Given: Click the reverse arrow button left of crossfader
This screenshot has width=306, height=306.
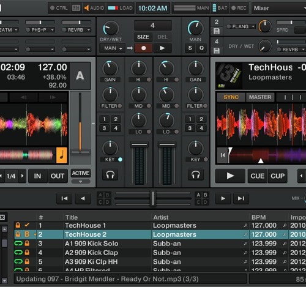Looking at the screenshot, I should click(83, 198).
